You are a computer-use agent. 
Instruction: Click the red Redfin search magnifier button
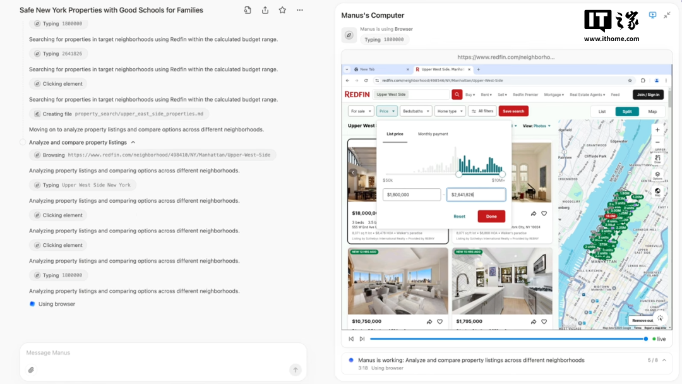(457, 94)
